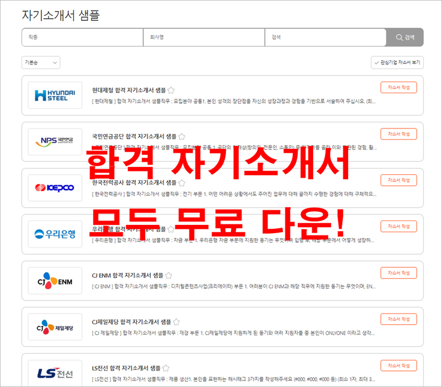Focus the 직종 input field
The width and height of the screenshot is (442, 387).
[82, 37]
